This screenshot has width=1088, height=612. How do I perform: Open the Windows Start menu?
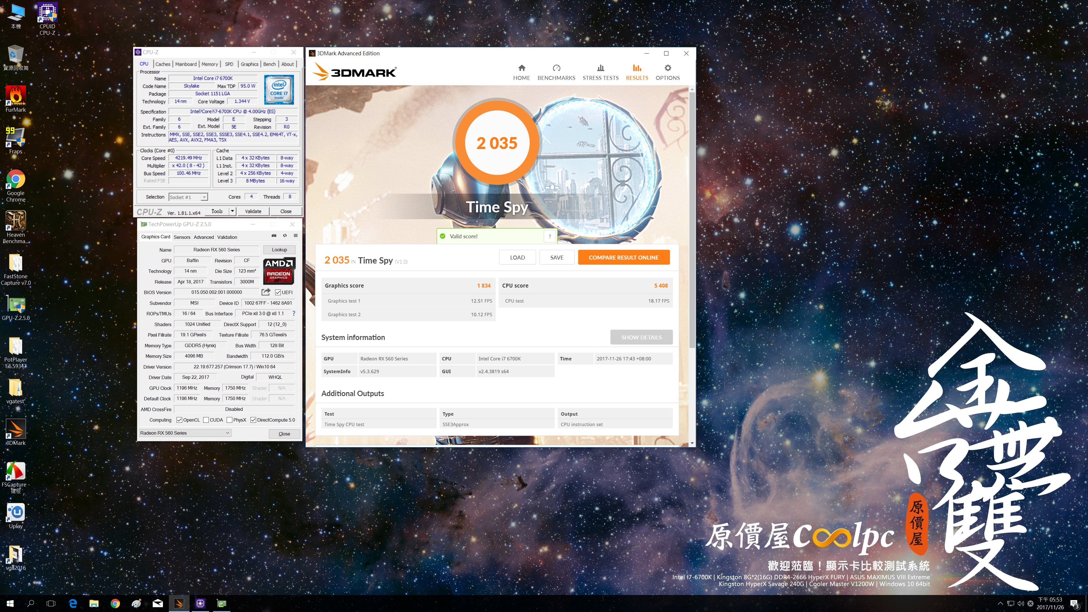[10, 603]
